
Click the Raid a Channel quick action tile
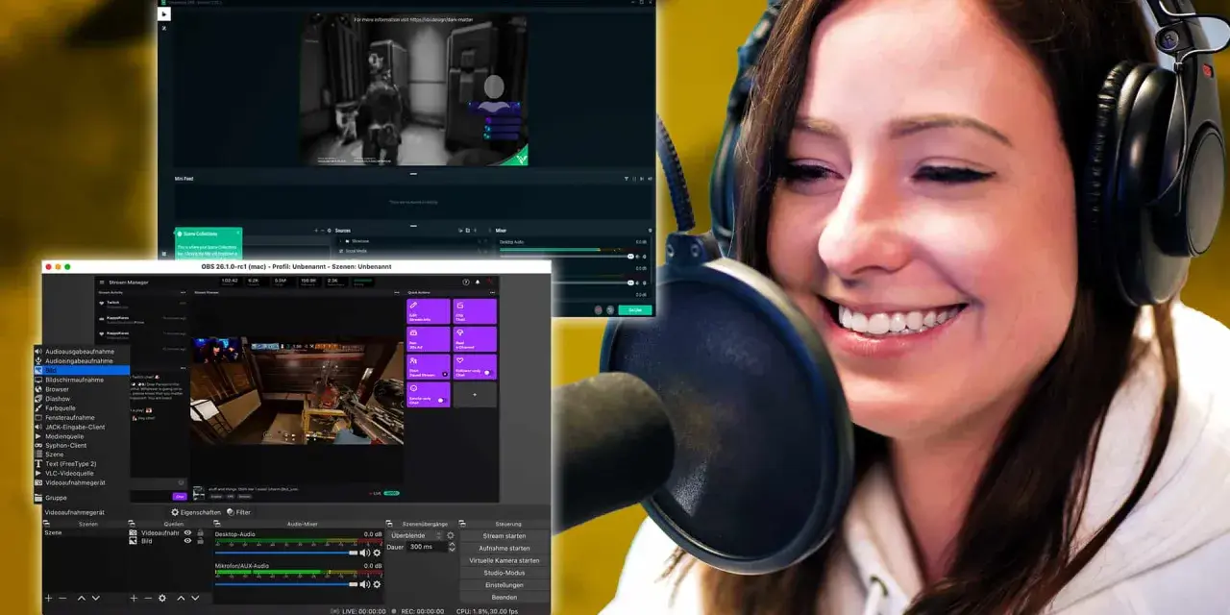(475, 339)
